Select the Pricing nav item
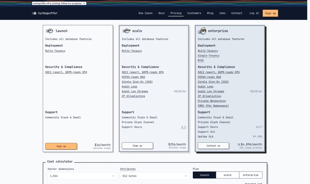Image resolution: width=310 pixels, height=184 pixels. 176,13
